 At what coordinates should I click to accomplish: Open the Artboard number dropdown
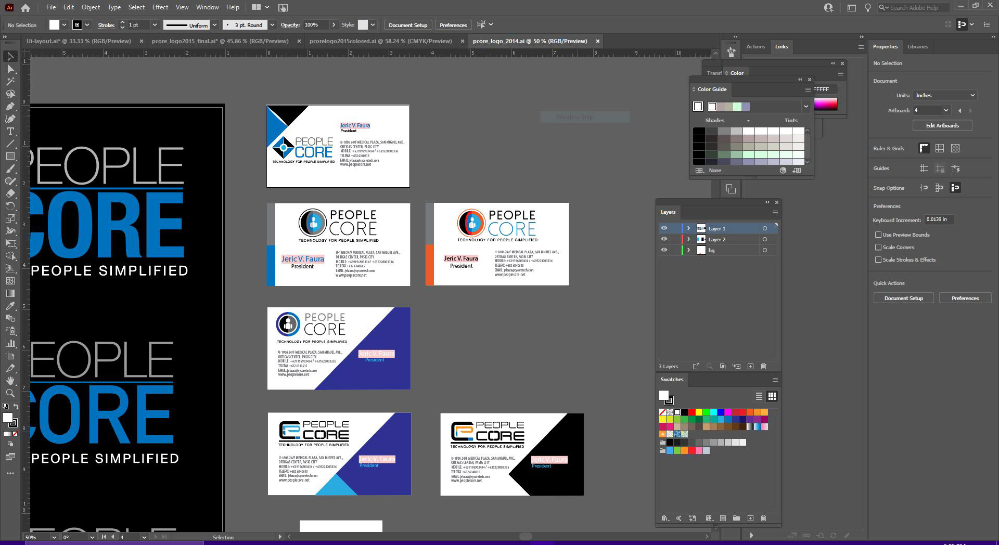click(946, 110)
